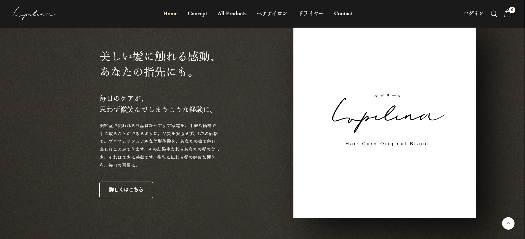Click the subheading 毎日のケアが
Image resolution: width=525 pixels, height=239 pixels.
tap(122, 99)
